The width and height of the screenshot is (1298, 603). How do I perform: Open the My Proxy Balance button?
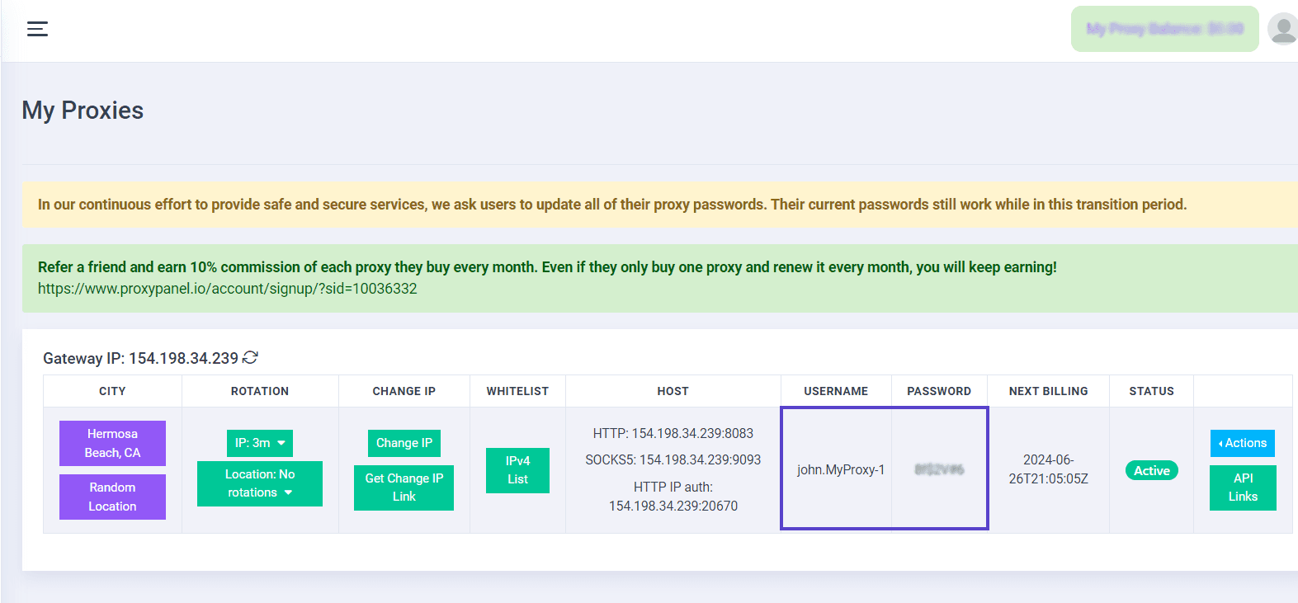point(1163,29)
